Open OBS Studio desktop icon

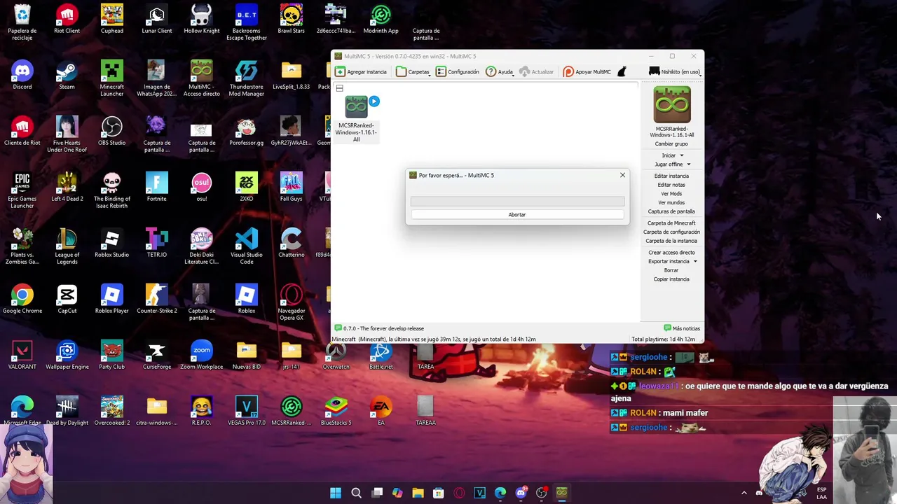tap(112, 132)
